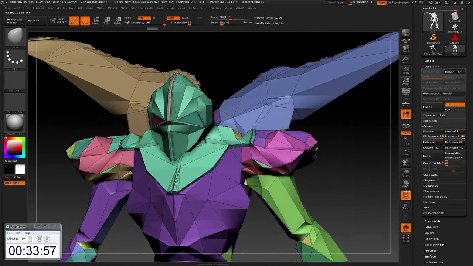Adjust the Draw Size slider
The image size is (473, 266).
click(x=226, y=23)
